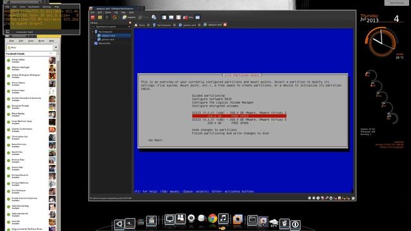Select contact Alberto Madrigal in chat list
The height and width of the screenshot is (231, 411).
tap(31, 68)
